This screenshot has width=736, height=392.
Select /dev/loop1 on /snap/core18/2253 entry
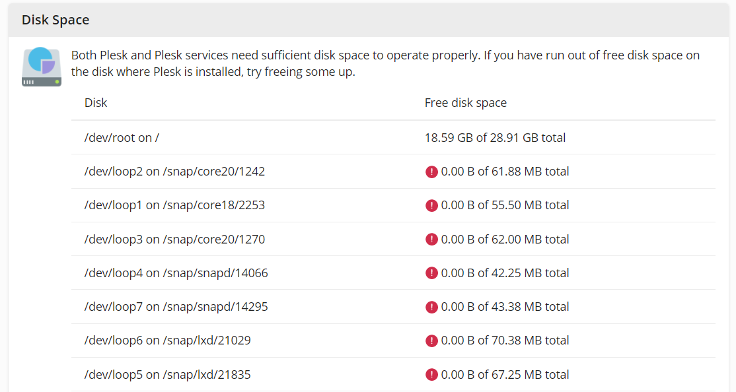pos(174,205)
